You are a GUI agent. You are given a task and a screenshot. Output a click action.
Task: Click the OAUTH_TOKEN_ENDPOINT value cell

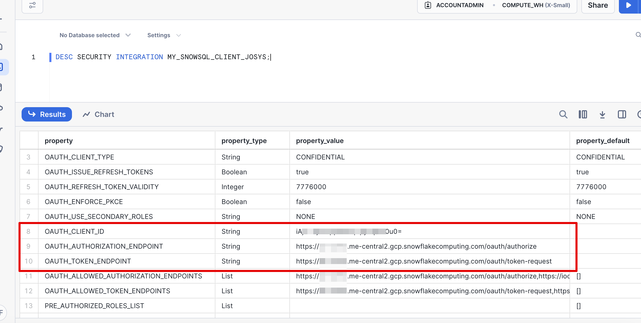pos(424,261)
